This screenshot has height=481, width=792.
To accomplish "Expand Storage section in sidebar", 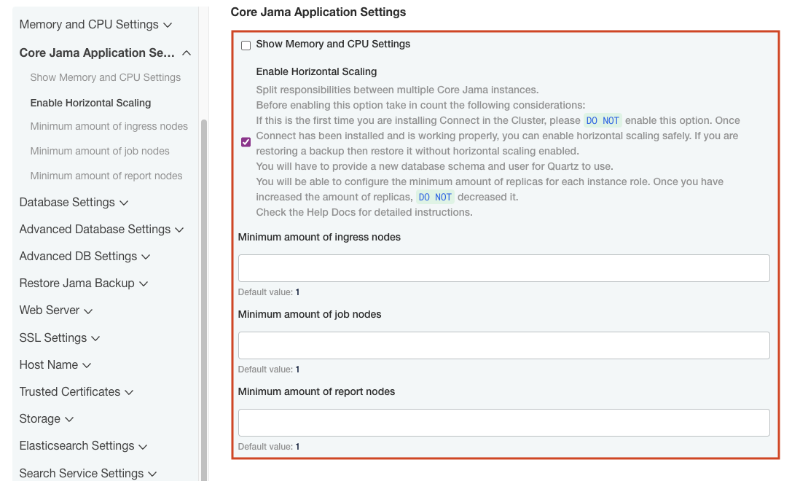I will click(47, 418).
